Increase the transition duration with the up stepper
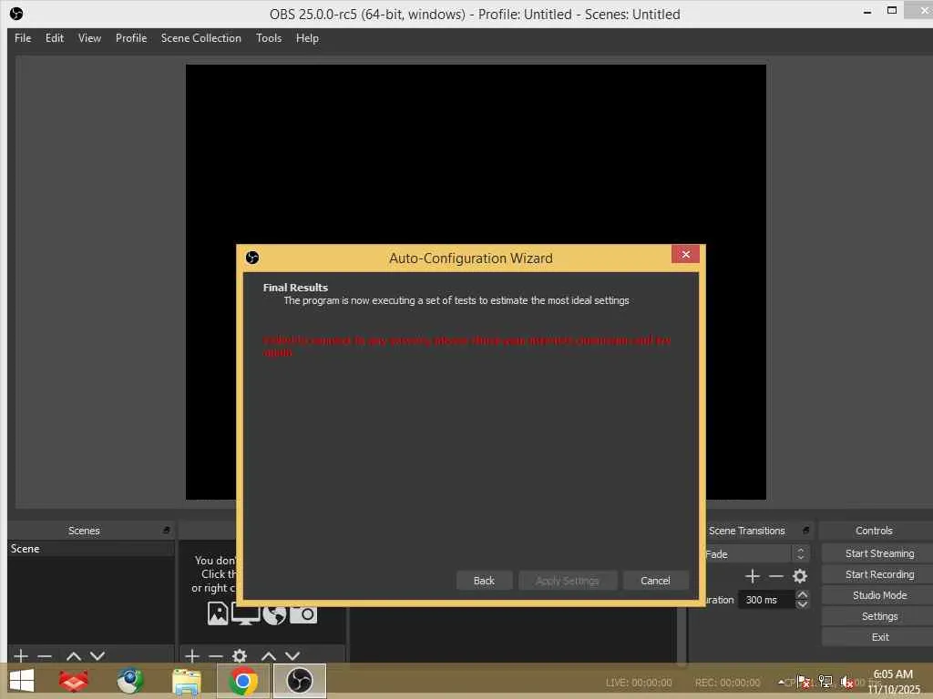Viewport: 933px width, 699px height. click(802, 594)
